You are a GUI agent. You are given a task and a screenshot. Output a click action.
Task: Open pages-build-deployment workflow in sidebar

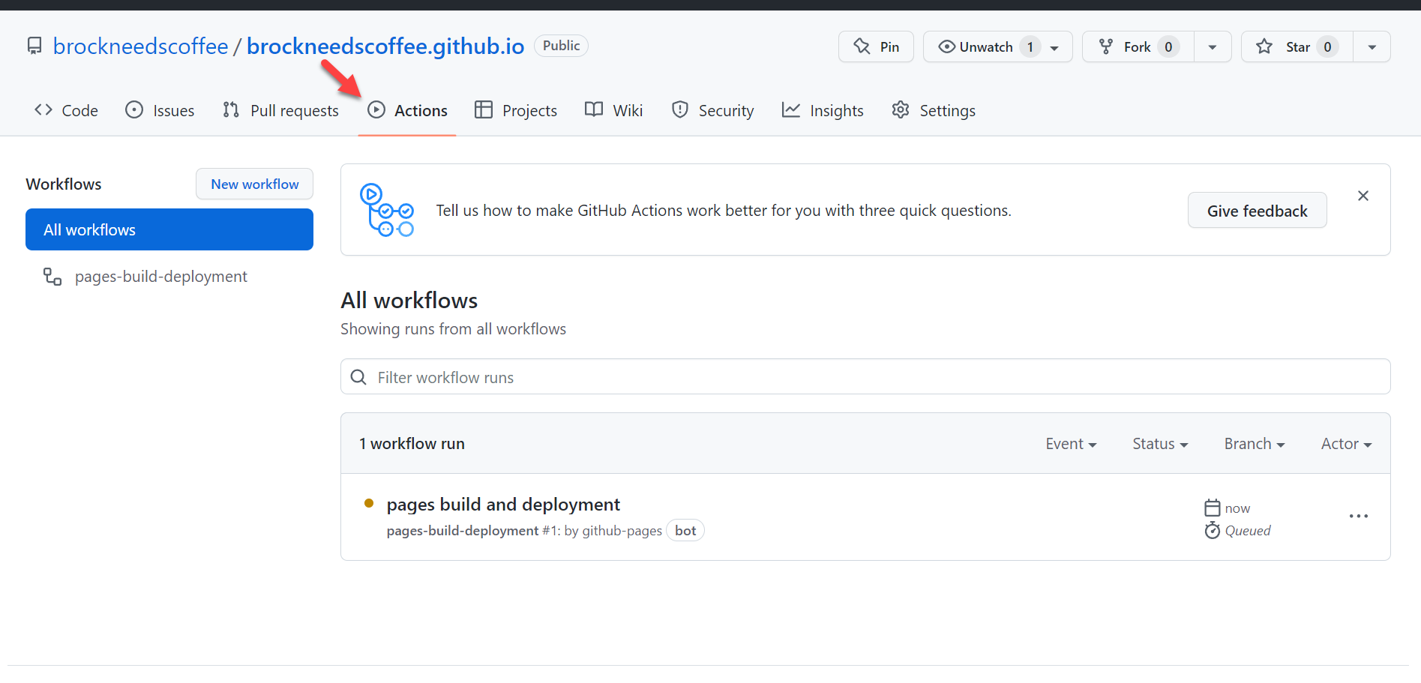(x=160, y=277)
